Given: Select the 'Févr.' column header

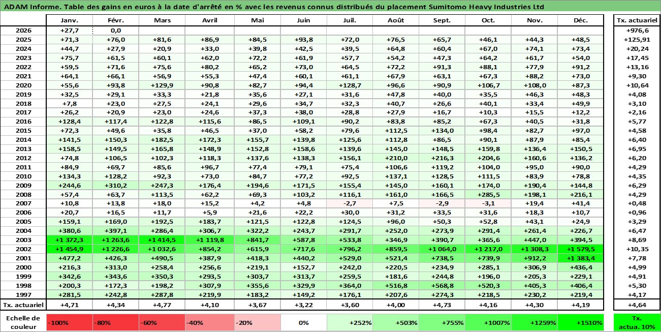Looking at the screenshot, I should pos(115,21).
